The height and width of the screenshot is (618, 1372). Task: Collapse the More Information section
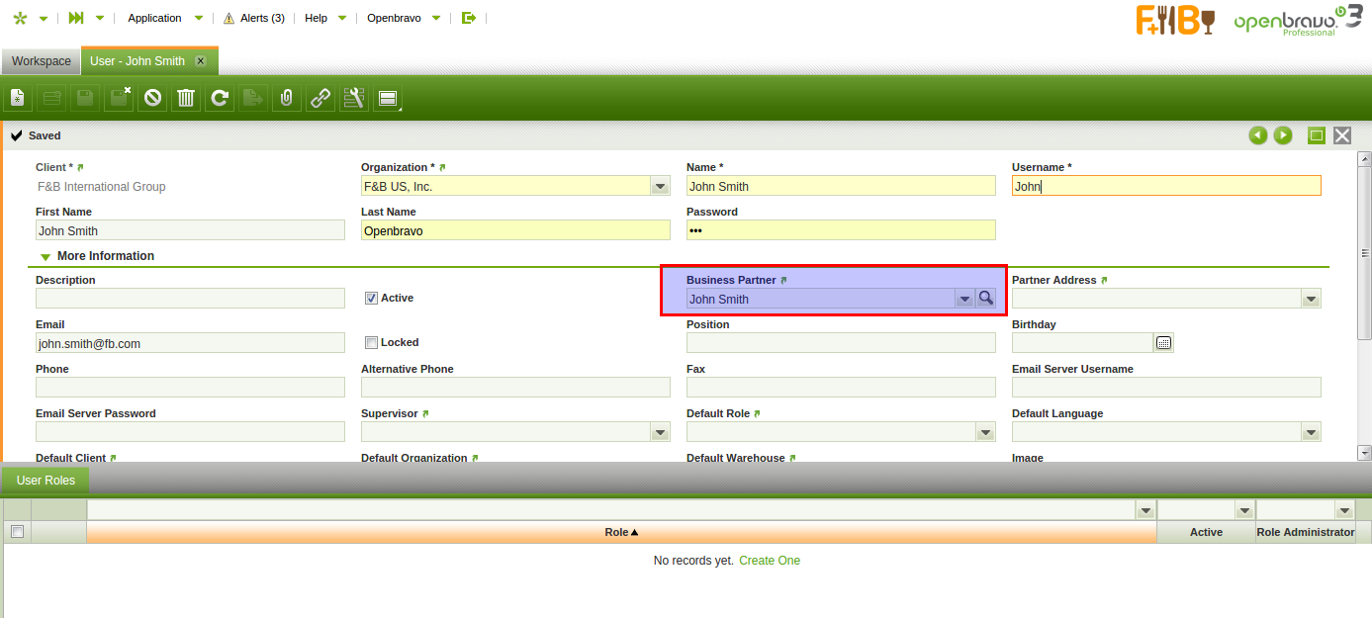(x=46, y=256)
